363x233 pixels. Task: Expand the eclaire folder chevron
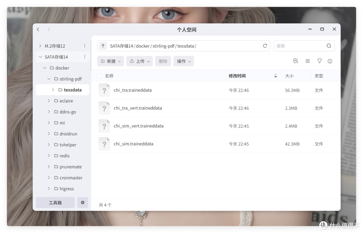[x=49, y=101]
